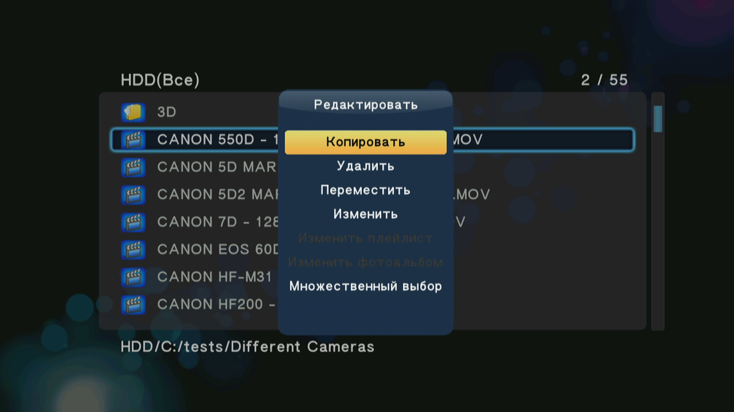The height and width of the screenshot is (412, 734).
Task: Select the CANON HF-M31 file name
Action: tap(214, 277)
